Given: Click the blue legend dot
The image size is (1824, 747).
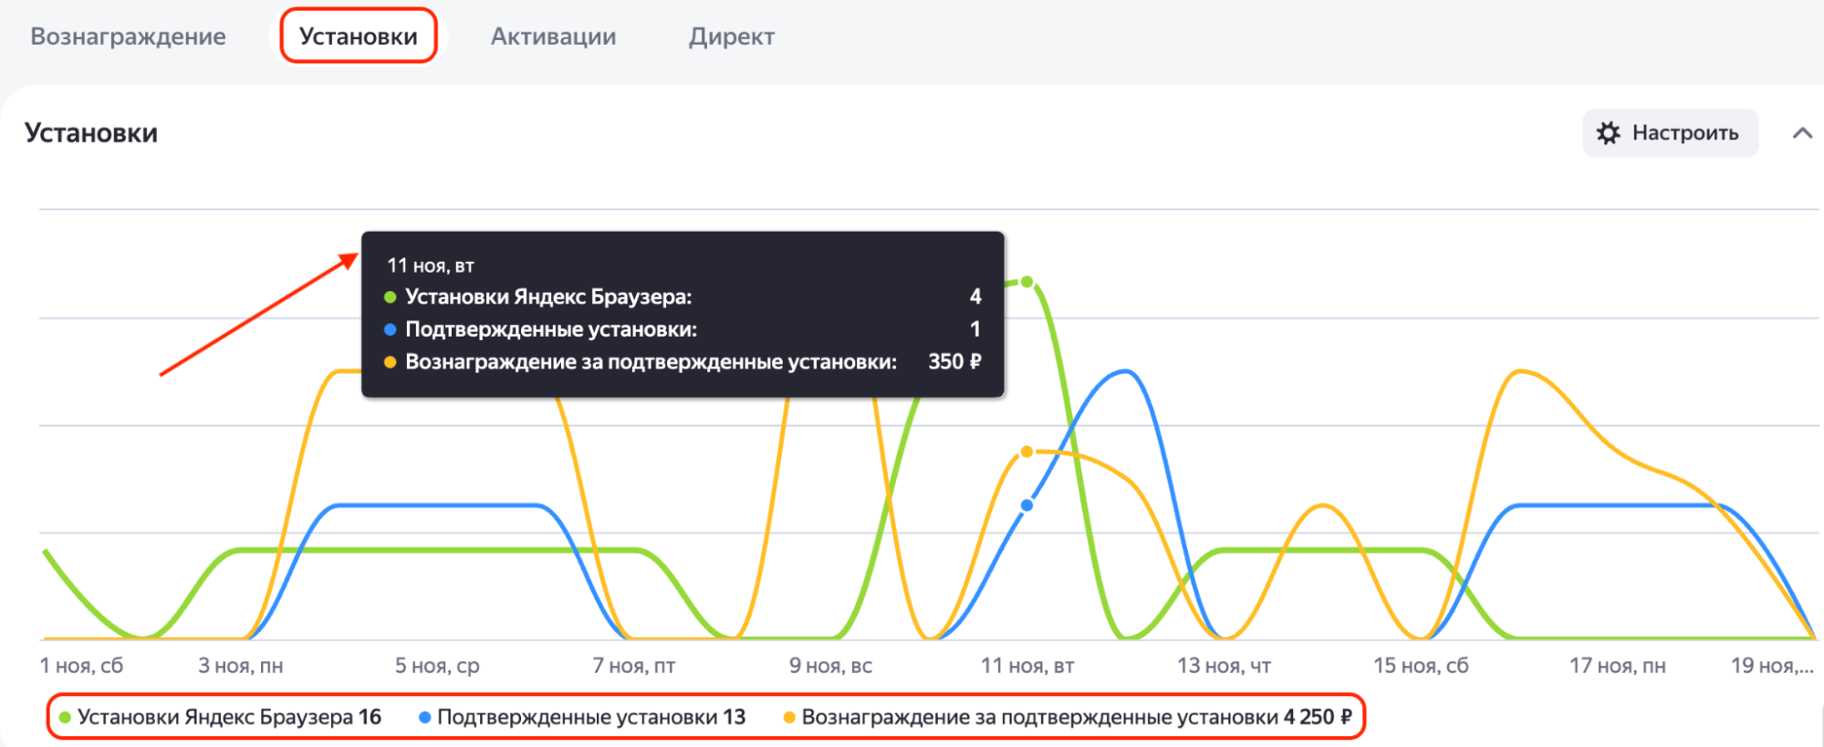Looking at the screenshot, I should click(x=424, y=718).
